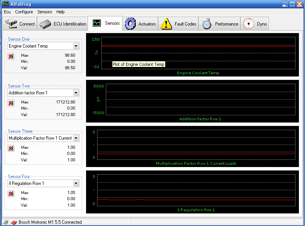Toggle the Sensor Two reset icon
Viewport: 305px width, 226px height.
(11, 103)
